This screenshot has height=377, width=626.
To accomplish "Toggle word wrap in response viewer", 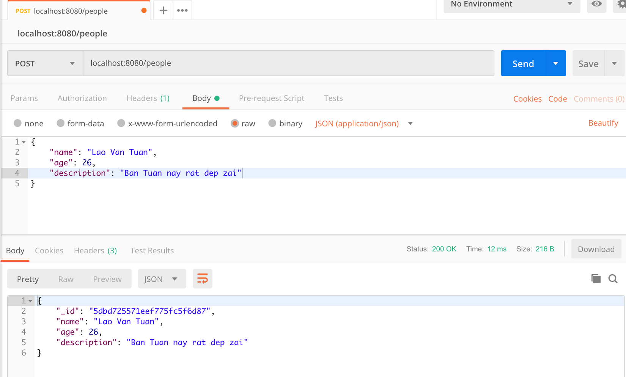I will coord(202,279).
